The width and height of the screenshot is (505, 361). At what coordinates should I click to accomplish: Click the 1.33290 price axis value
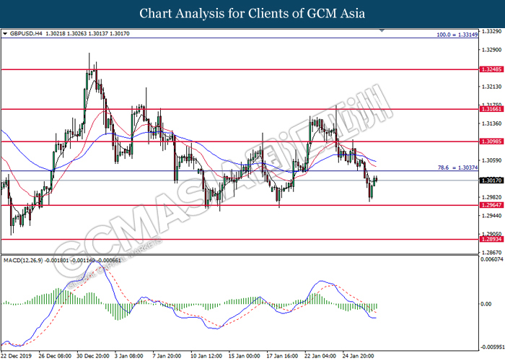coord(491,31)
